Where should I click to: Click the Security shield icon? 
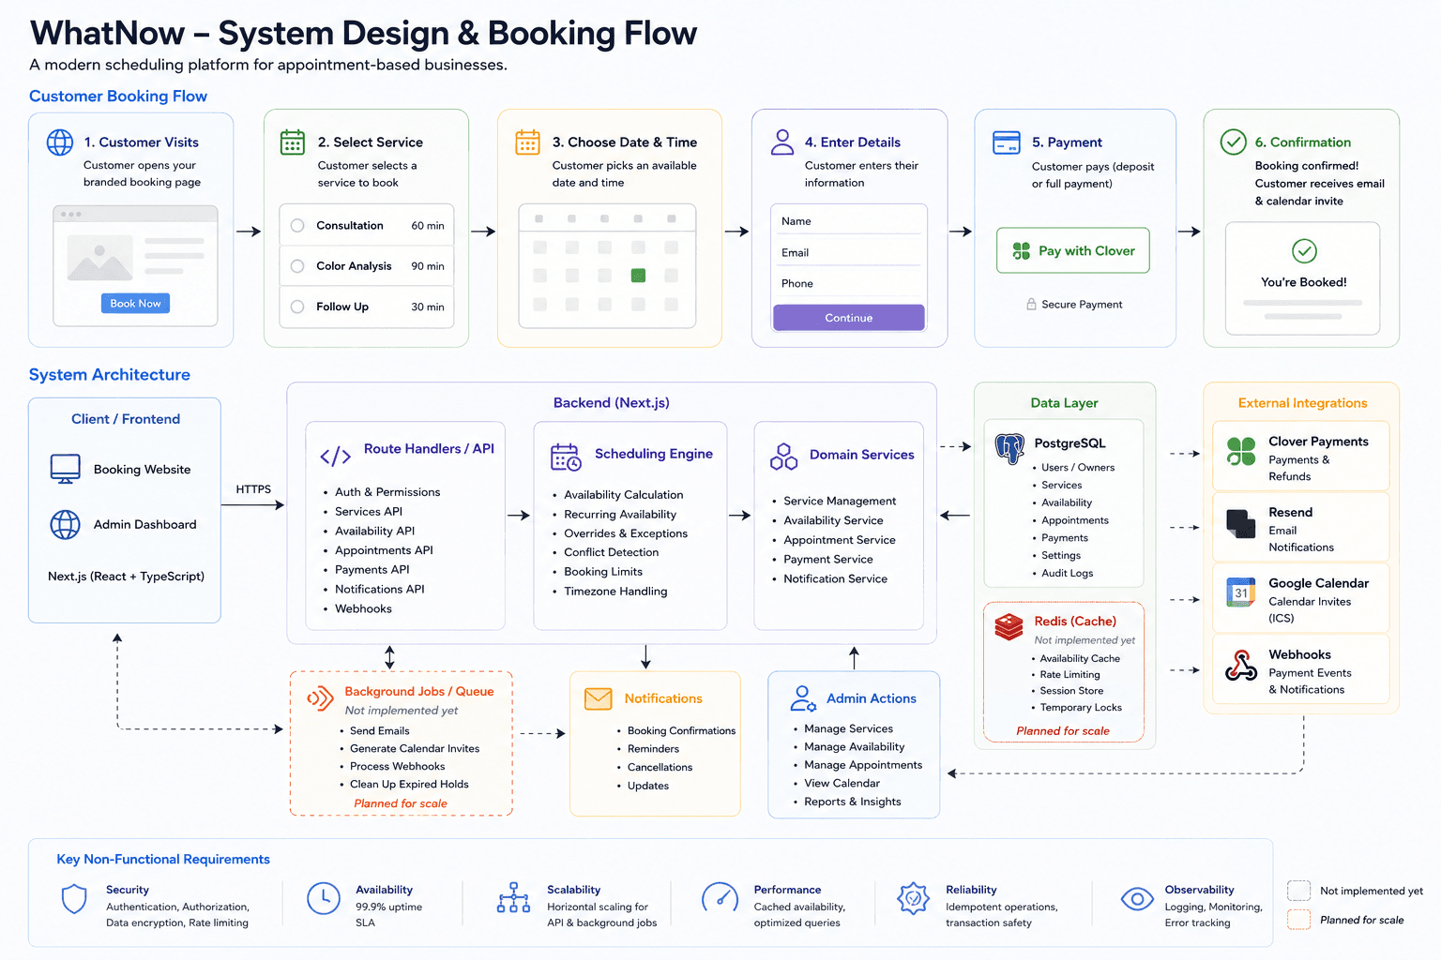click(74, 899)
